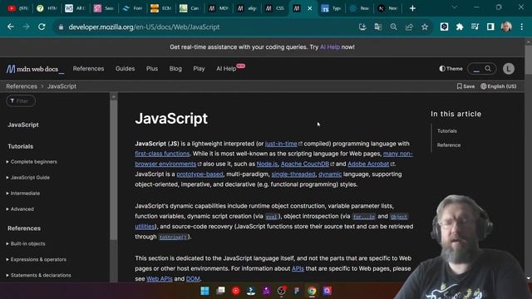Open the Figma icon in the taskbar
532x299 pixels.
(297, 291)
